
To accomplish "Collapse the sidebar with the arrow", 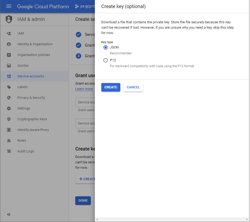I will click(x=9, y=215).
